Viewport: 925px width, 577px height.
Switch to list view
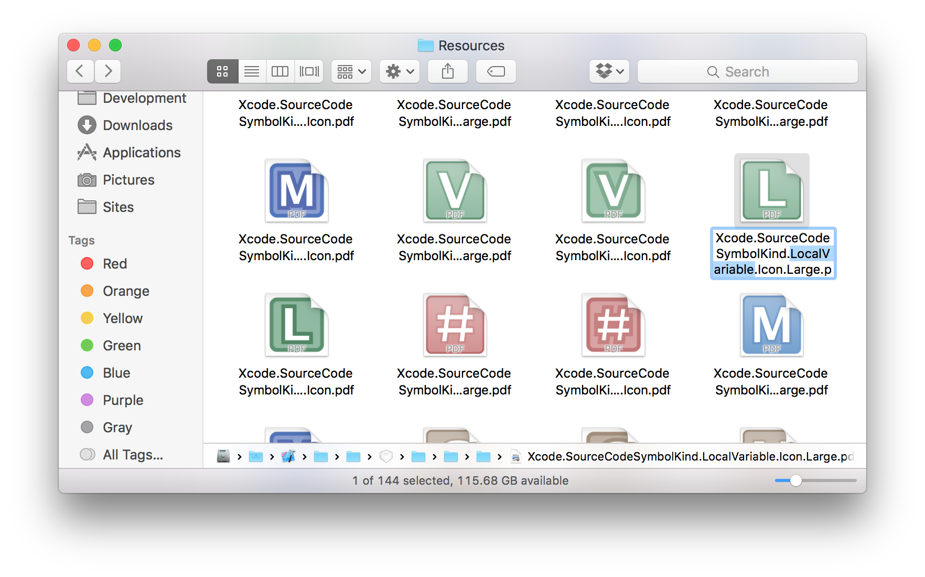click(x=252, y=71)
